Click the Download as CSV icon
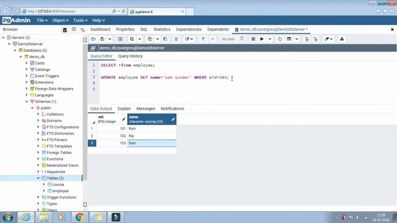The image size is (397, 223). click(342, 39)
